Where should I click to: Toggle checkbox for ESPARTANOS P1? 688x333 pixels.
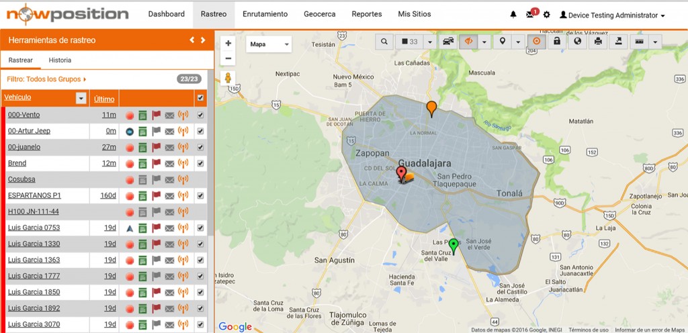[200, 195]
